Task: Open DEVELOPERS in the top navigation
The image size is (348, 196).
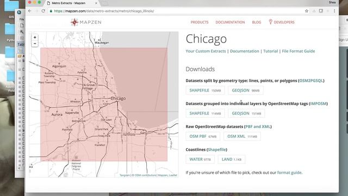Action: pyautogui.click(x=284, y=22)
